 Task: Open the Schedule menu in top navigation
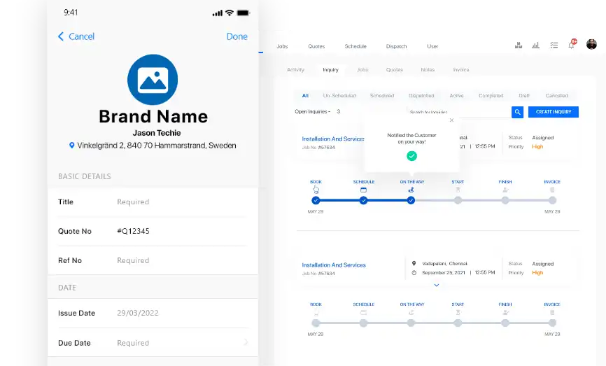pos(355,46)
